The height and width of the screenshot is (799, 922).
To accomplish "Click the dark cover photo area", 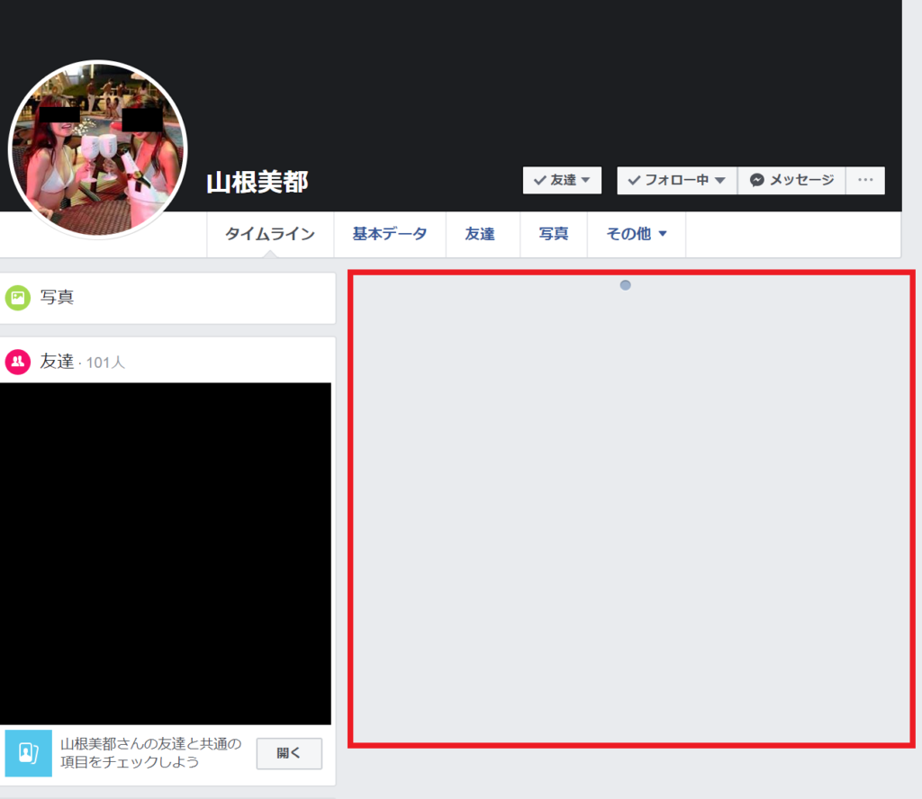I will 540,81.
